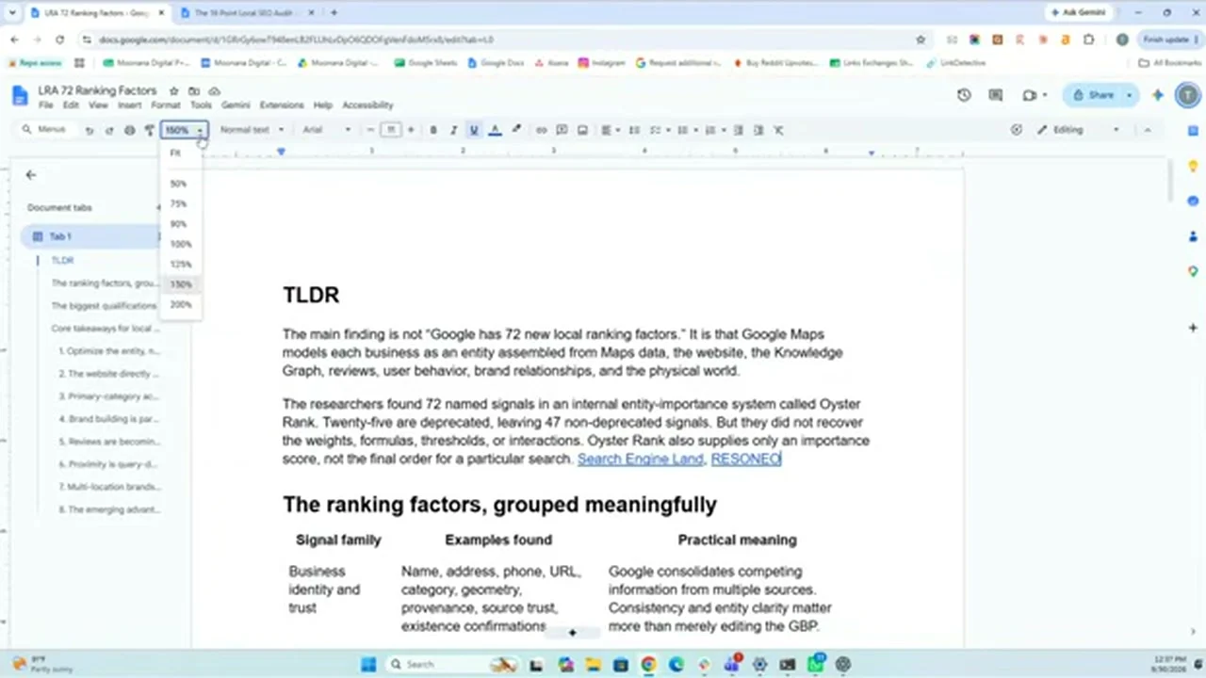Click the Google Meet camera icon
Image resolution: width=1206 pixels, height=678 pixels.
pos(1030,95)
